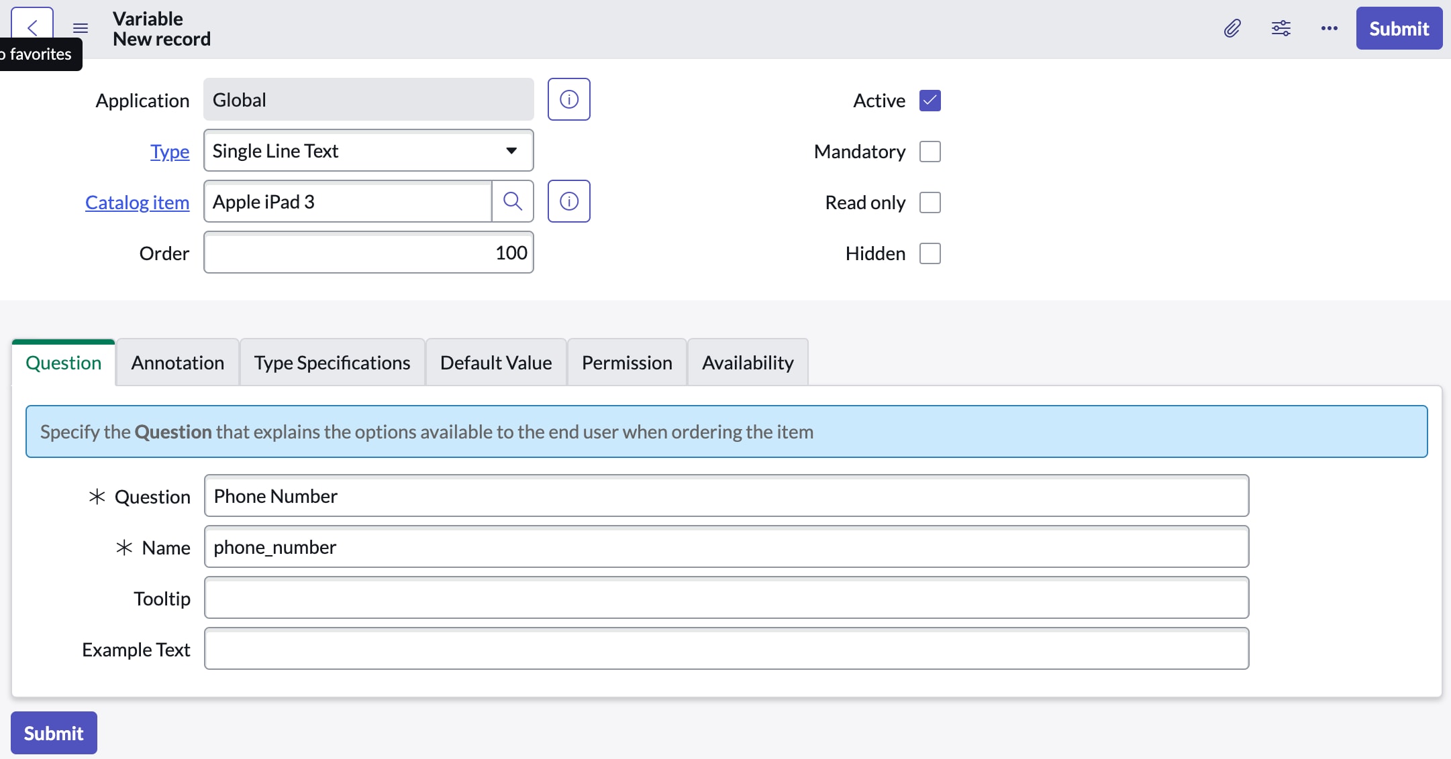Switch to the Annotation tab

tap(178, 363)
